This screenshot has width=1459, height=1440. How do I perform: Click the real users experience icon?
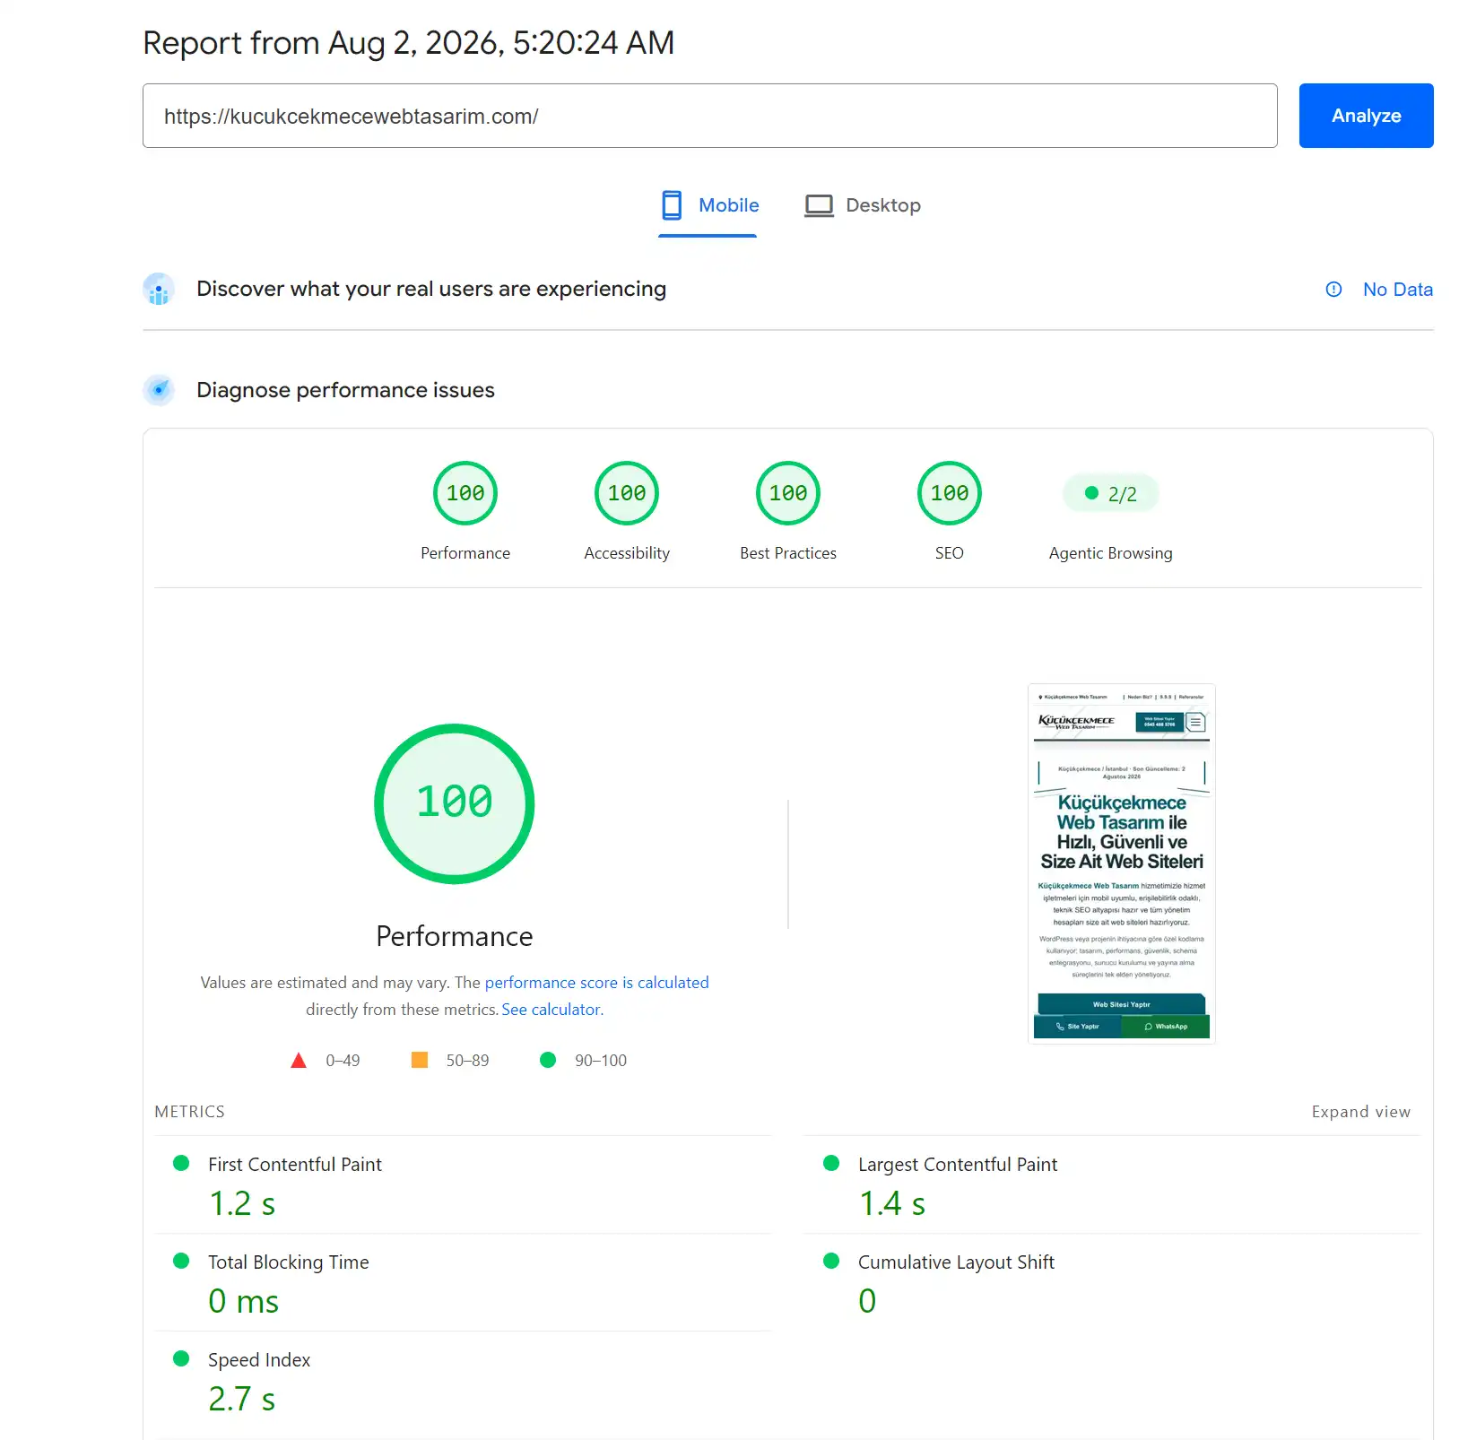[x=159, y=290]
